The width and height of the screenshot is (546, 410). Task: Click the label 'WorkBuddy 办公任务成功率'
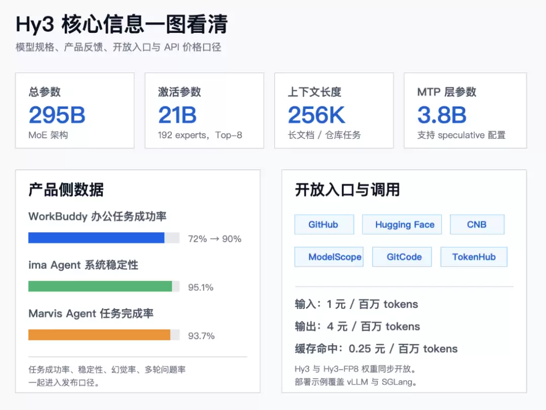tap(98, 216)
